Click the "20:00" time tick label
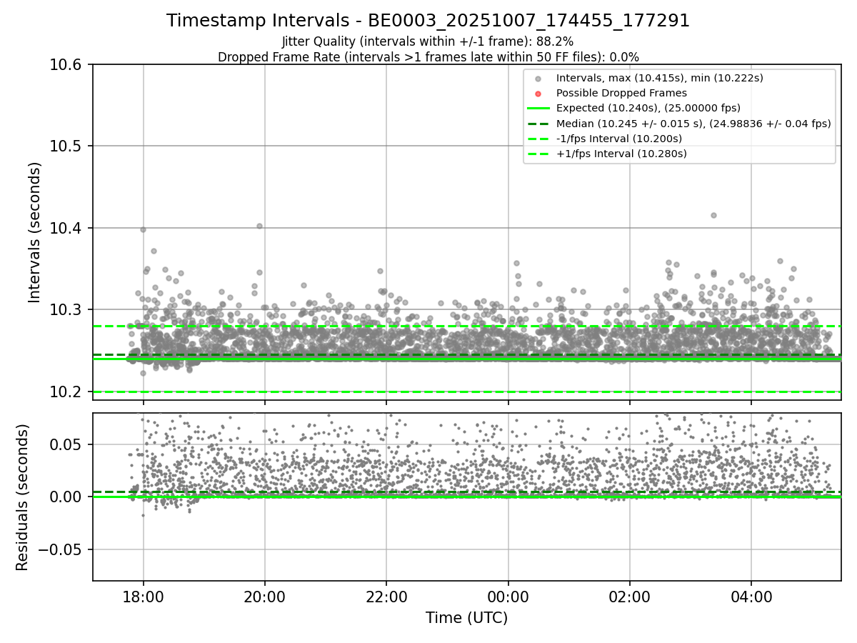This screenshot has height=643, width=857. click(265, 596)
